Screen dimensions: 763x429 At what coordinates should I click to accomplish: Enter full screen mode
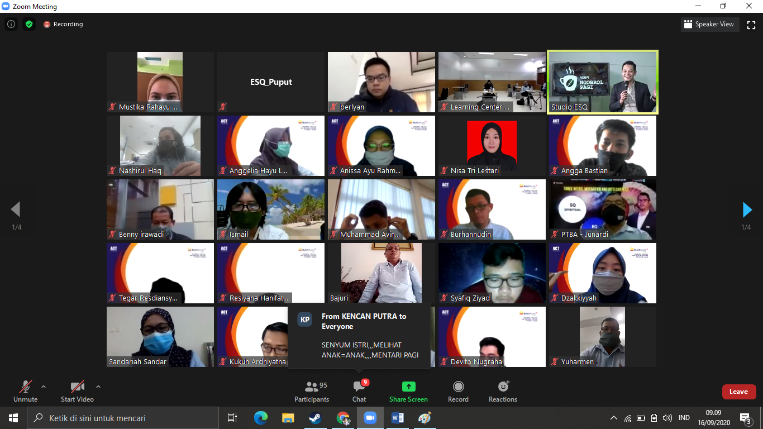coord(751,24)
